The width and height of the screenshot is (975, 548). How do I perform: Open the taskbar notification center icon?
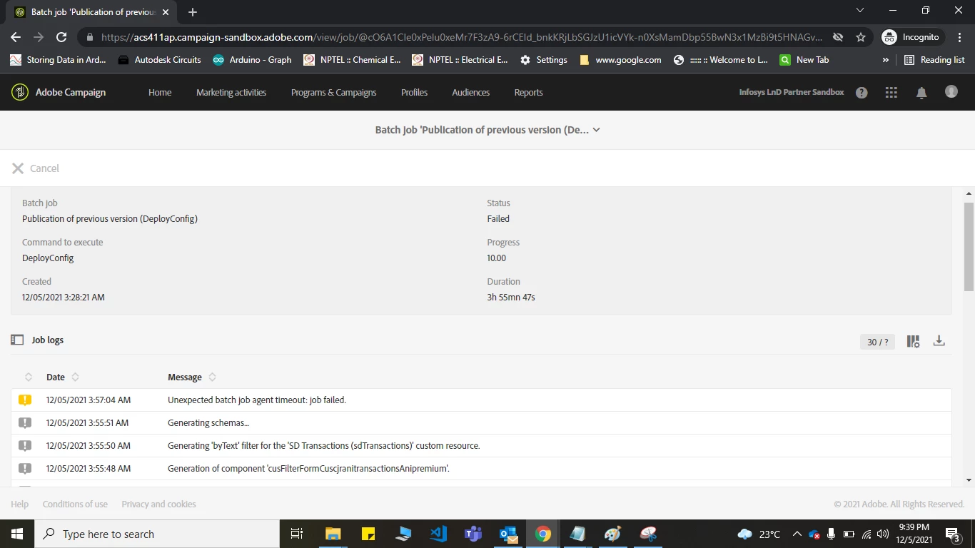click(x=952, y=534)
